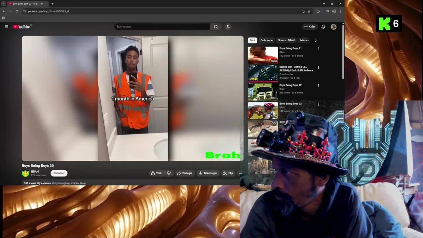Select the De la série chip
423x238 pixels.
pos(266,40)
